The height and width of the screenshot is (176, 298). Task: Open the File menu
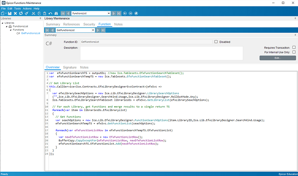pyautogui.click(x=3, y=9)
